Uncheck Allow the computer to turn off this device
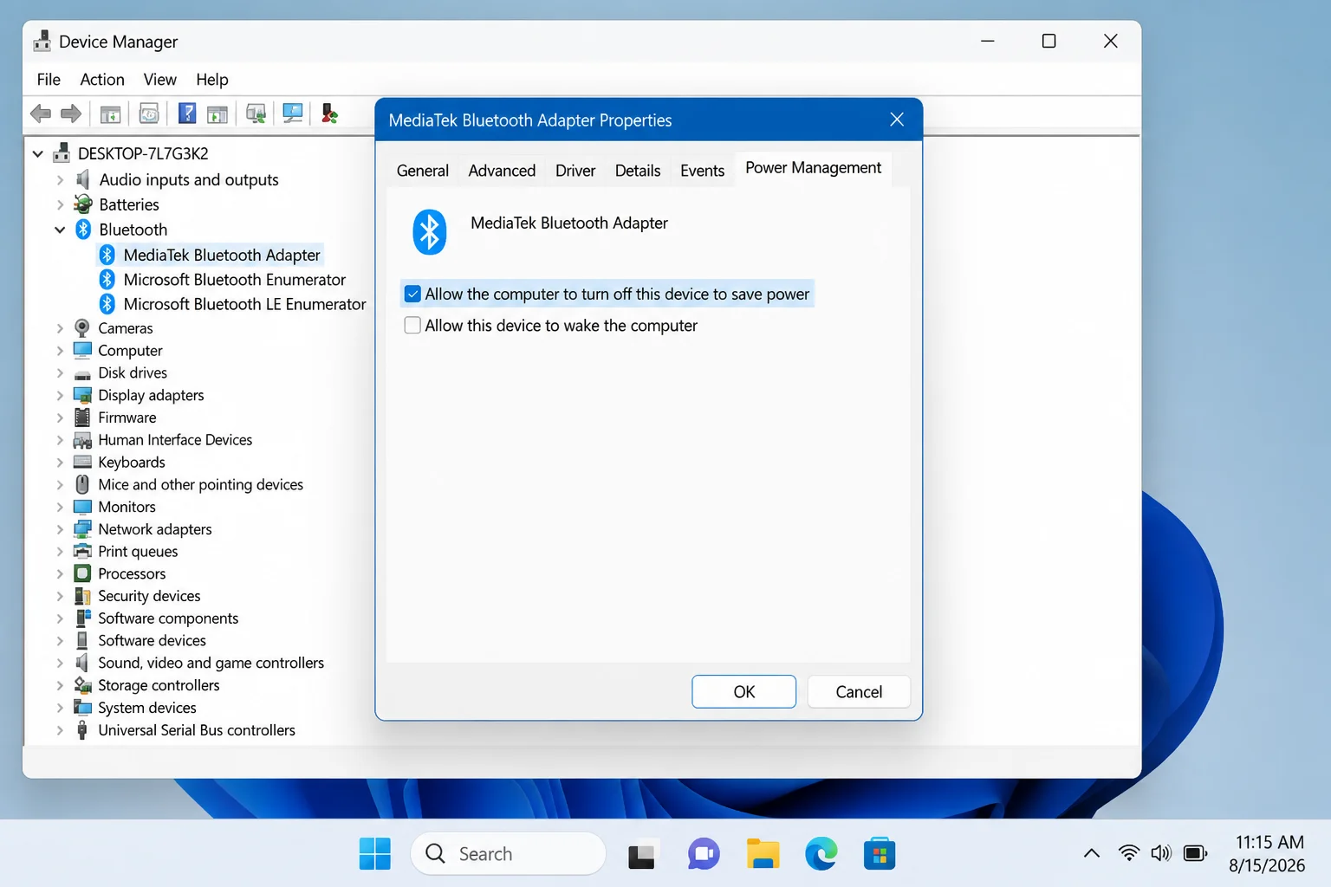 (413, 295)
